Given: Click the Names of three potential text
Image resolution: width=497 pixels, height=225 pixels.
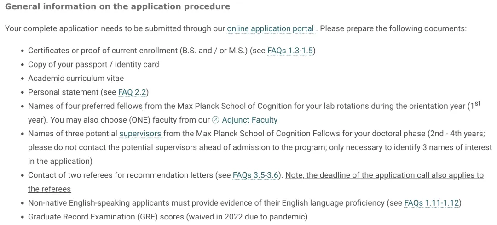Looking at the screenshot, I should [73, 134].
